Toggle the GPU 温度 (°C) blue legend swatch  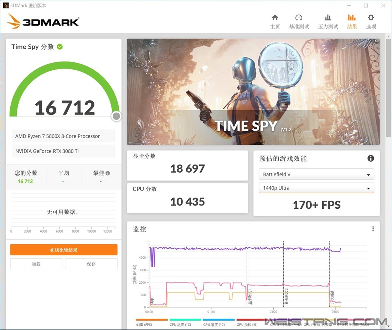[x=219, y=320]
